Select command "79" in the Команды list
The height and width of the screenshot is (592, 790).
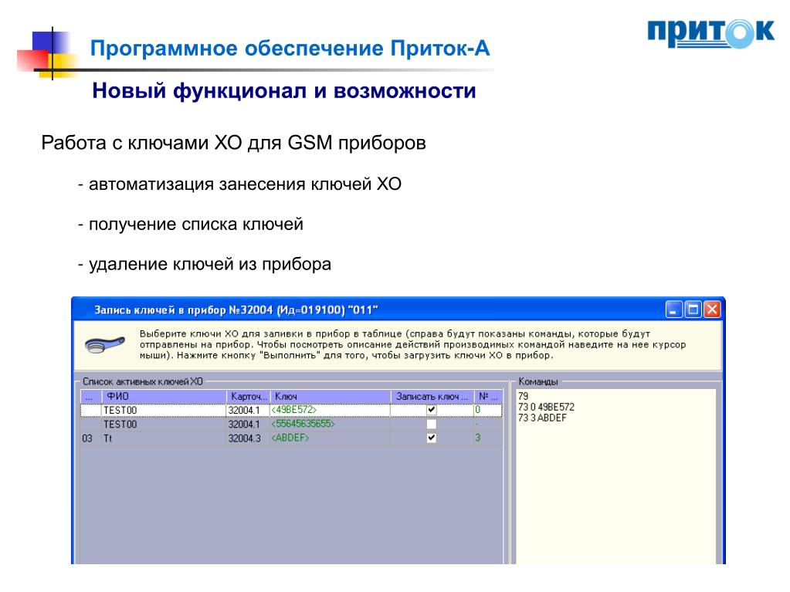pyautogui.click(x=524, y=396)
